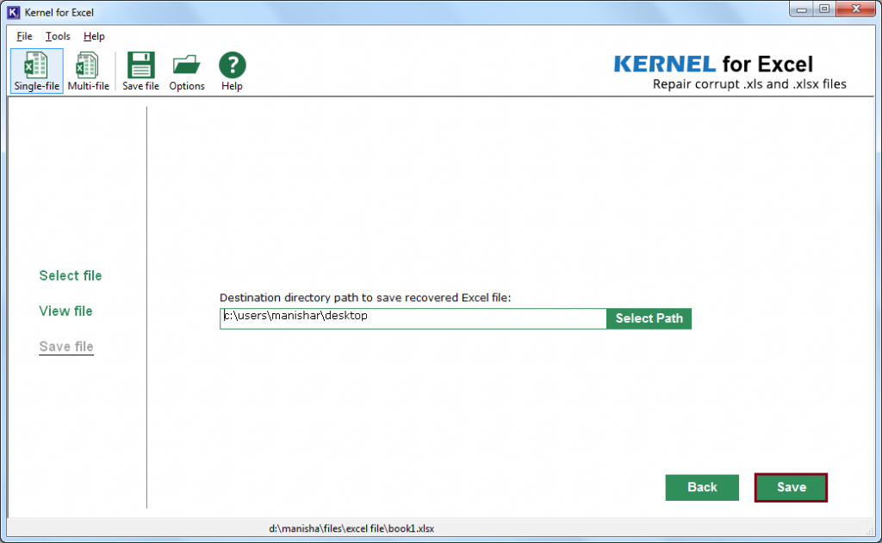Viewport: 882px width, 543px height.
Task: Click the Select Path button
Action: (x=649, y=318)
